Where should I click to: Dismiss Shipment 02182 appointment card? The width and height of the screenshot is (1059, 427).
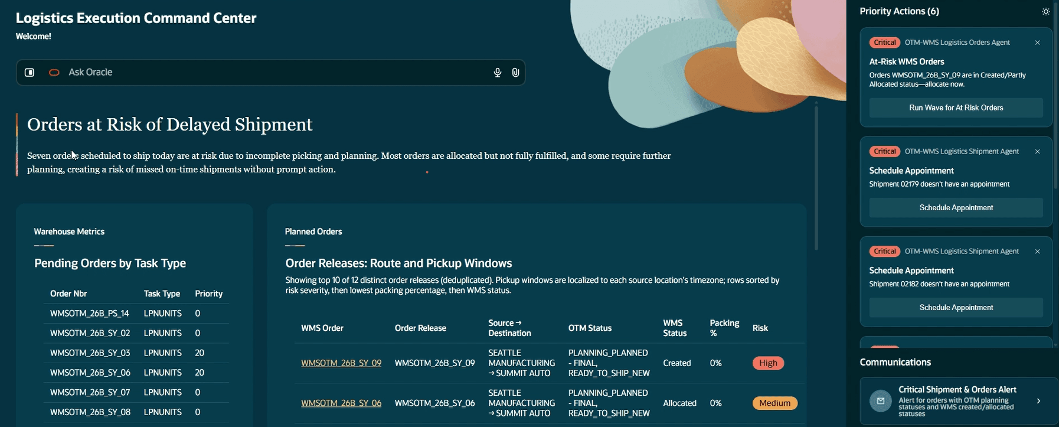pos(1037,252)
